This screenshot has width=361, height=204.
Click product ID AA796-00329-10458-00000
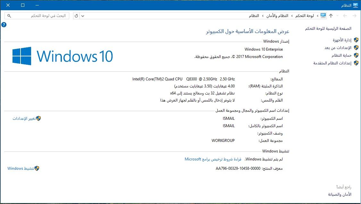[x=238, y=168]
